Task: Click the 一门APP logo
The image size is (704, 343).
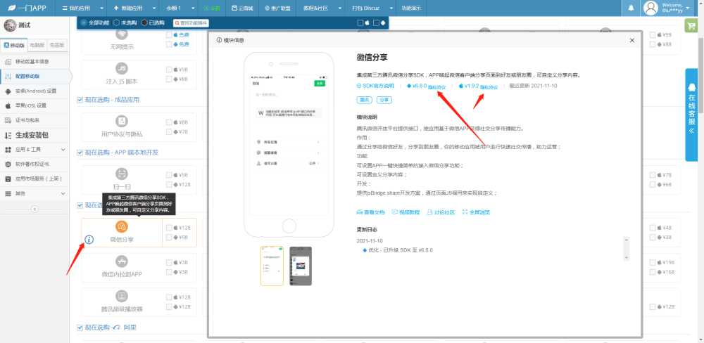Action: pyautogui.click(x=27, y=8)
